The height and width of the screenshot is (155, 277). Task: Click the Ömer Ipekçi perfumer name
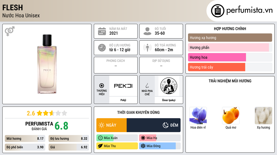(169, 100)
